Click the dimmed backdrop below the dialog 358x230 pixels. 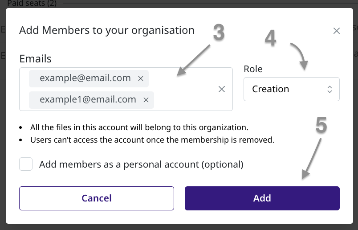click(x=179, y=227)
